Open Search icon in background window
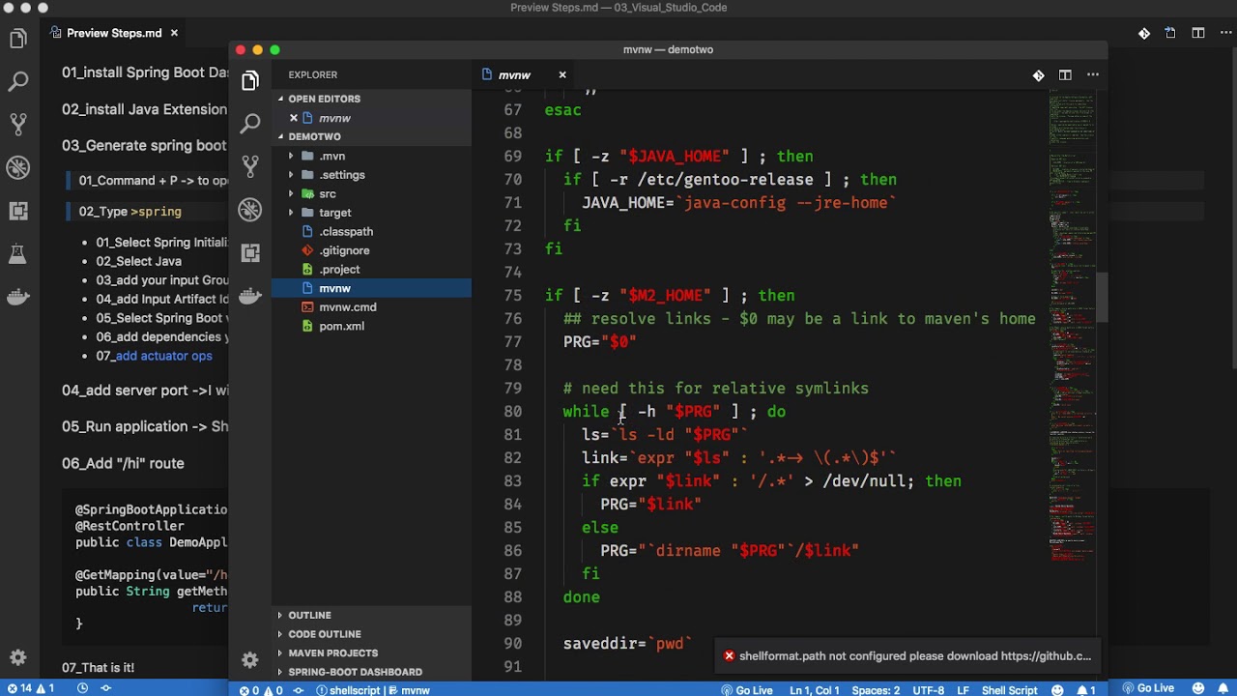Image resolution: width=1237 pixels, height=696 pixels. (x=18, y=82)
